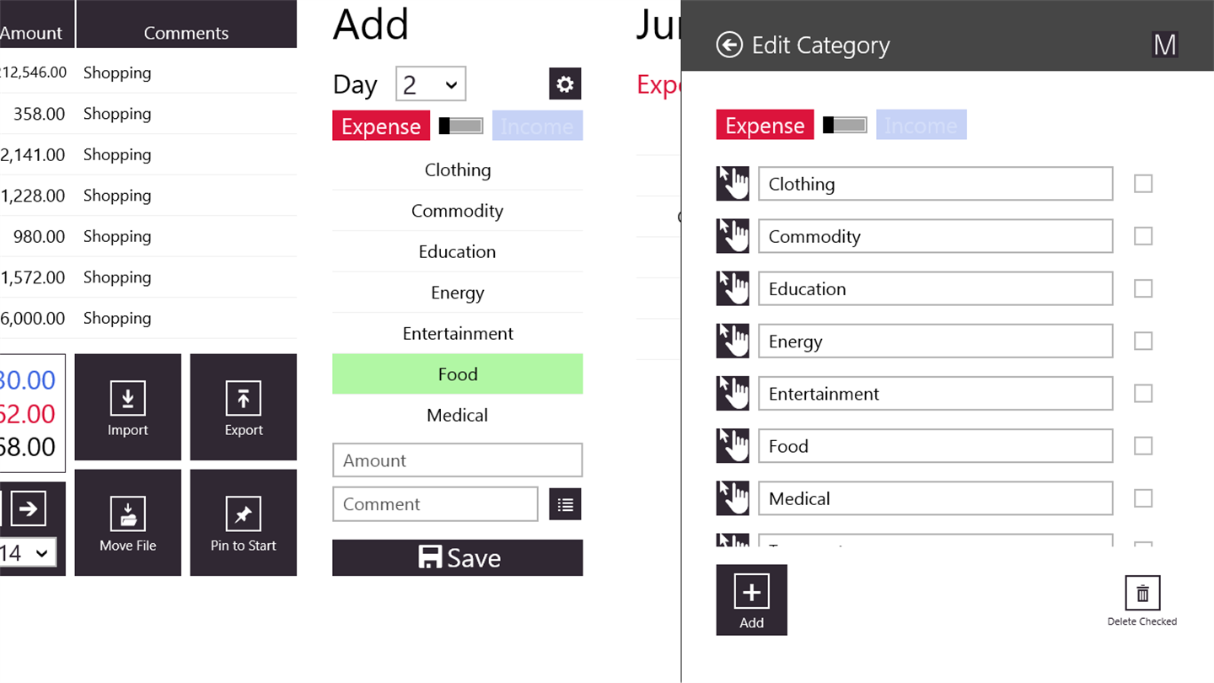Pin app to Start
The image size is (1214, 683).
pyautogui.click(x=244, y=523)
